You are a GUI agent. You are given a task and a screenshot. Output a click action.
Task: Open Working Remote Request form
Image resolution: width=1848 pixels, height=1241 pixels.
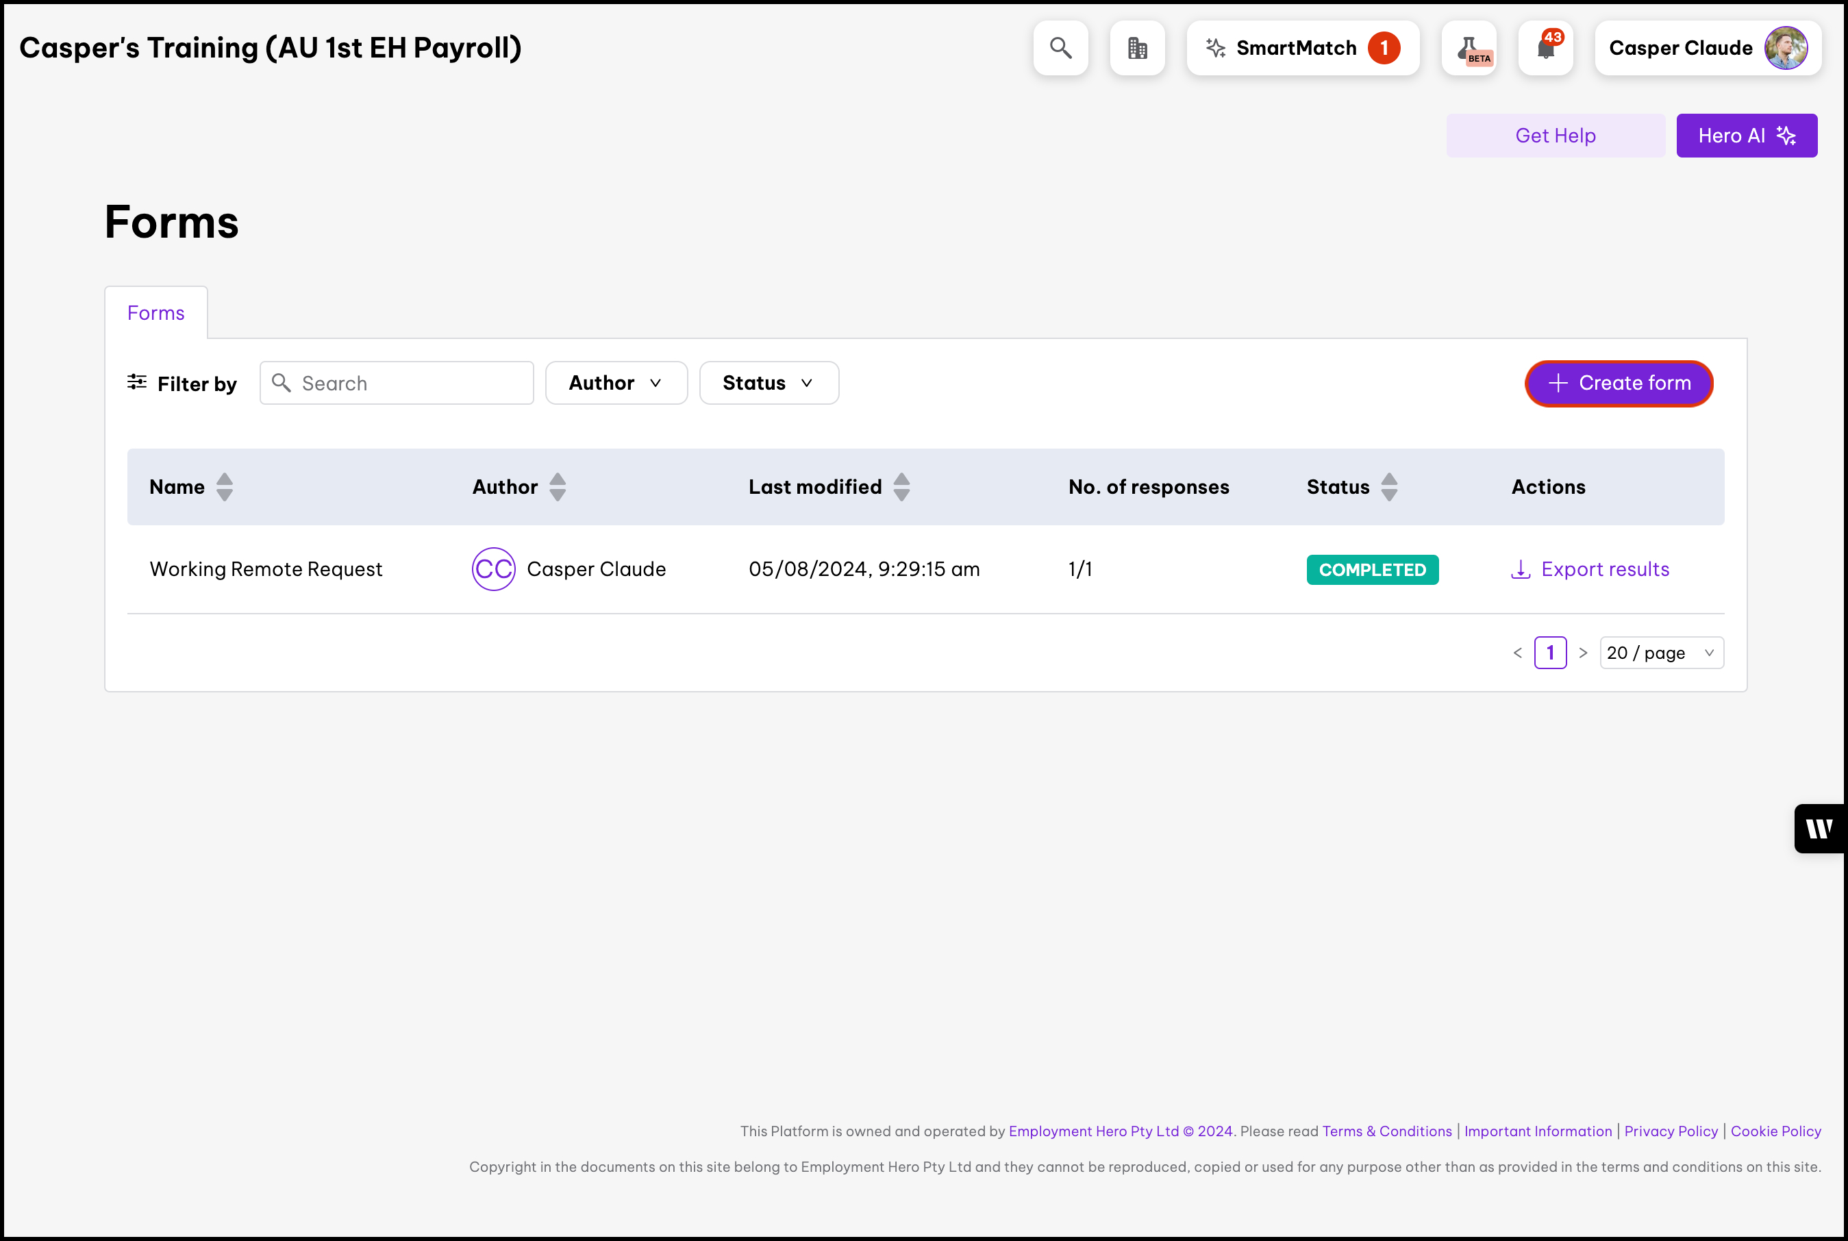[x=266, y=569]
